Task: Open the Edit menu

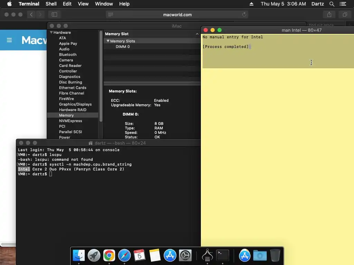Action: coord(67,4)
